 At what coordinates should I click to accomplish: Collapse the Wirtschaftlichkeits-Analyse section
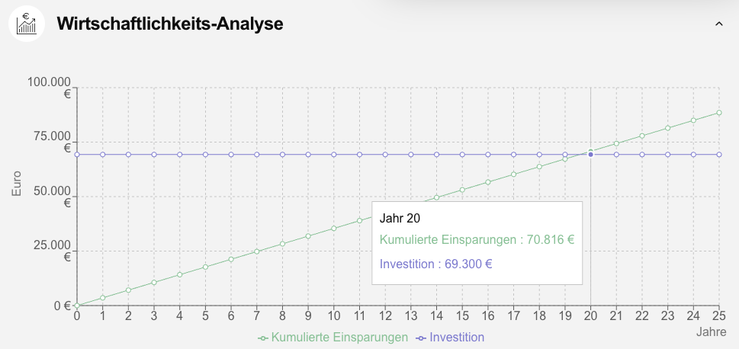click(718, 24)
